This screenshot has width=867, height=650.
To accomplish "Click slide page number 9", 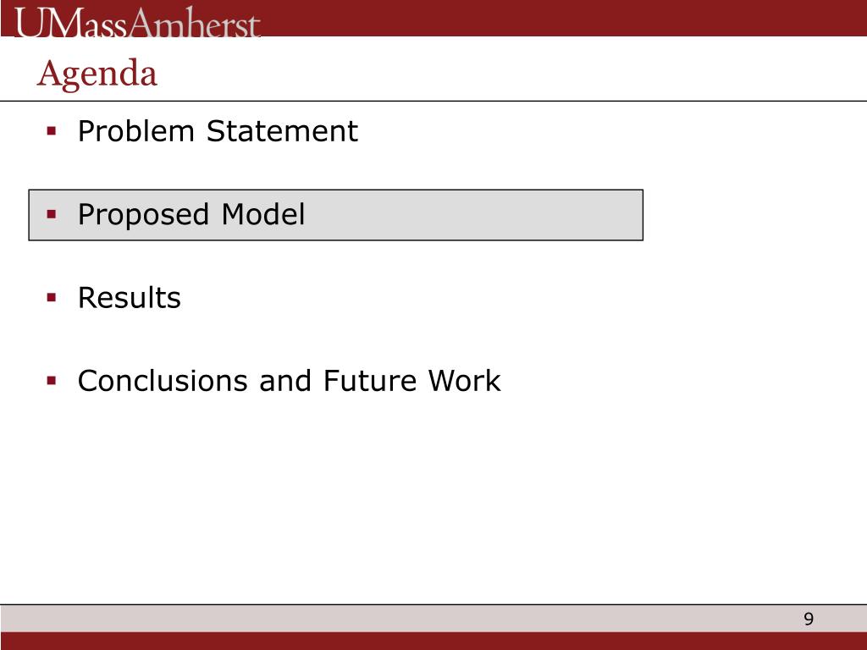I will coord(809,619).
